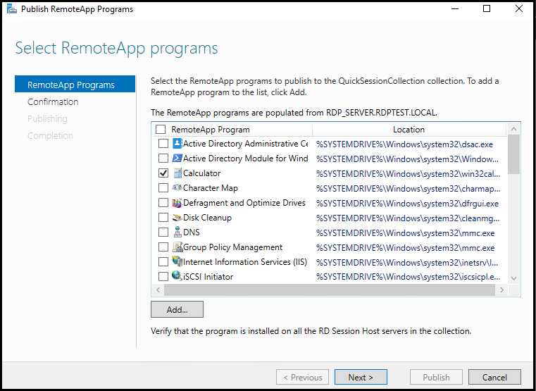
Task: Click the vertical scrollbar thumb
Action: coord(513,154)
